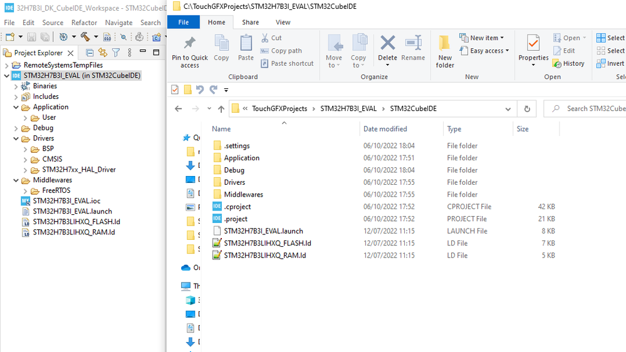Click the Copy ribbon button
The width and height of the screenshot is (626, 352).
click(x=221, y=48)
